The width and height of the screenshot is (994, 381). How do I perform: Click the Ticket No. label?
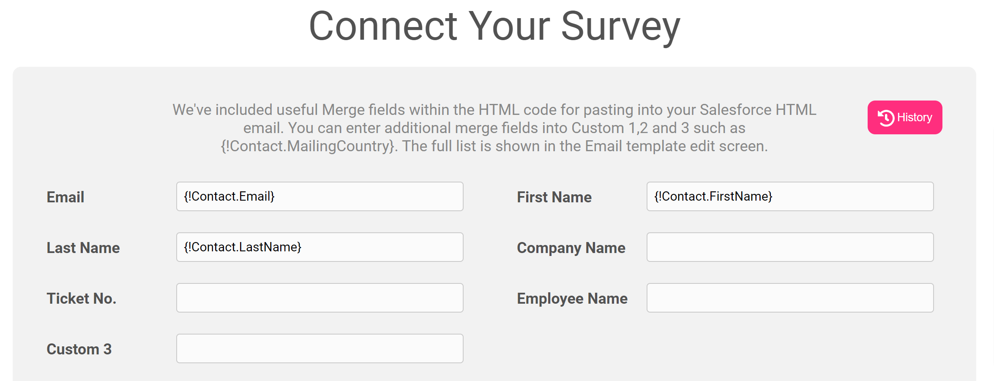click(x=82, y=299)
